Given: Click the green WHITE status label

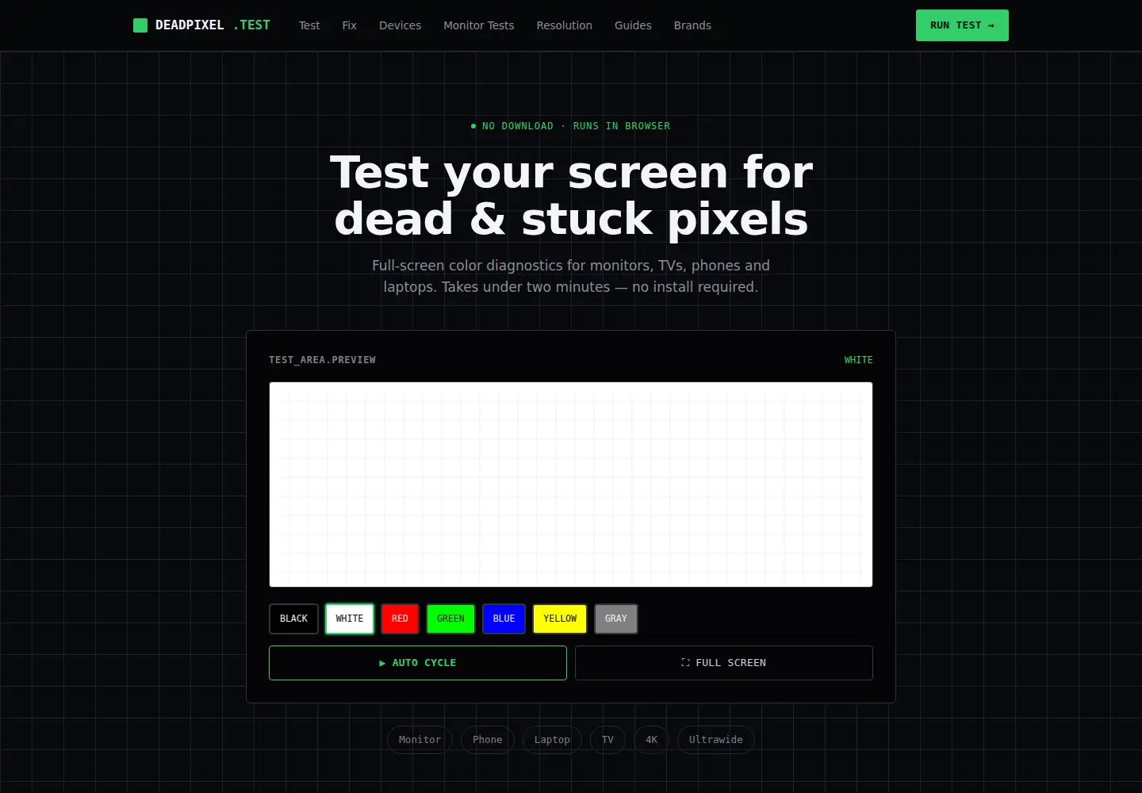Looking at the screenshot, I should pos(858,360).
